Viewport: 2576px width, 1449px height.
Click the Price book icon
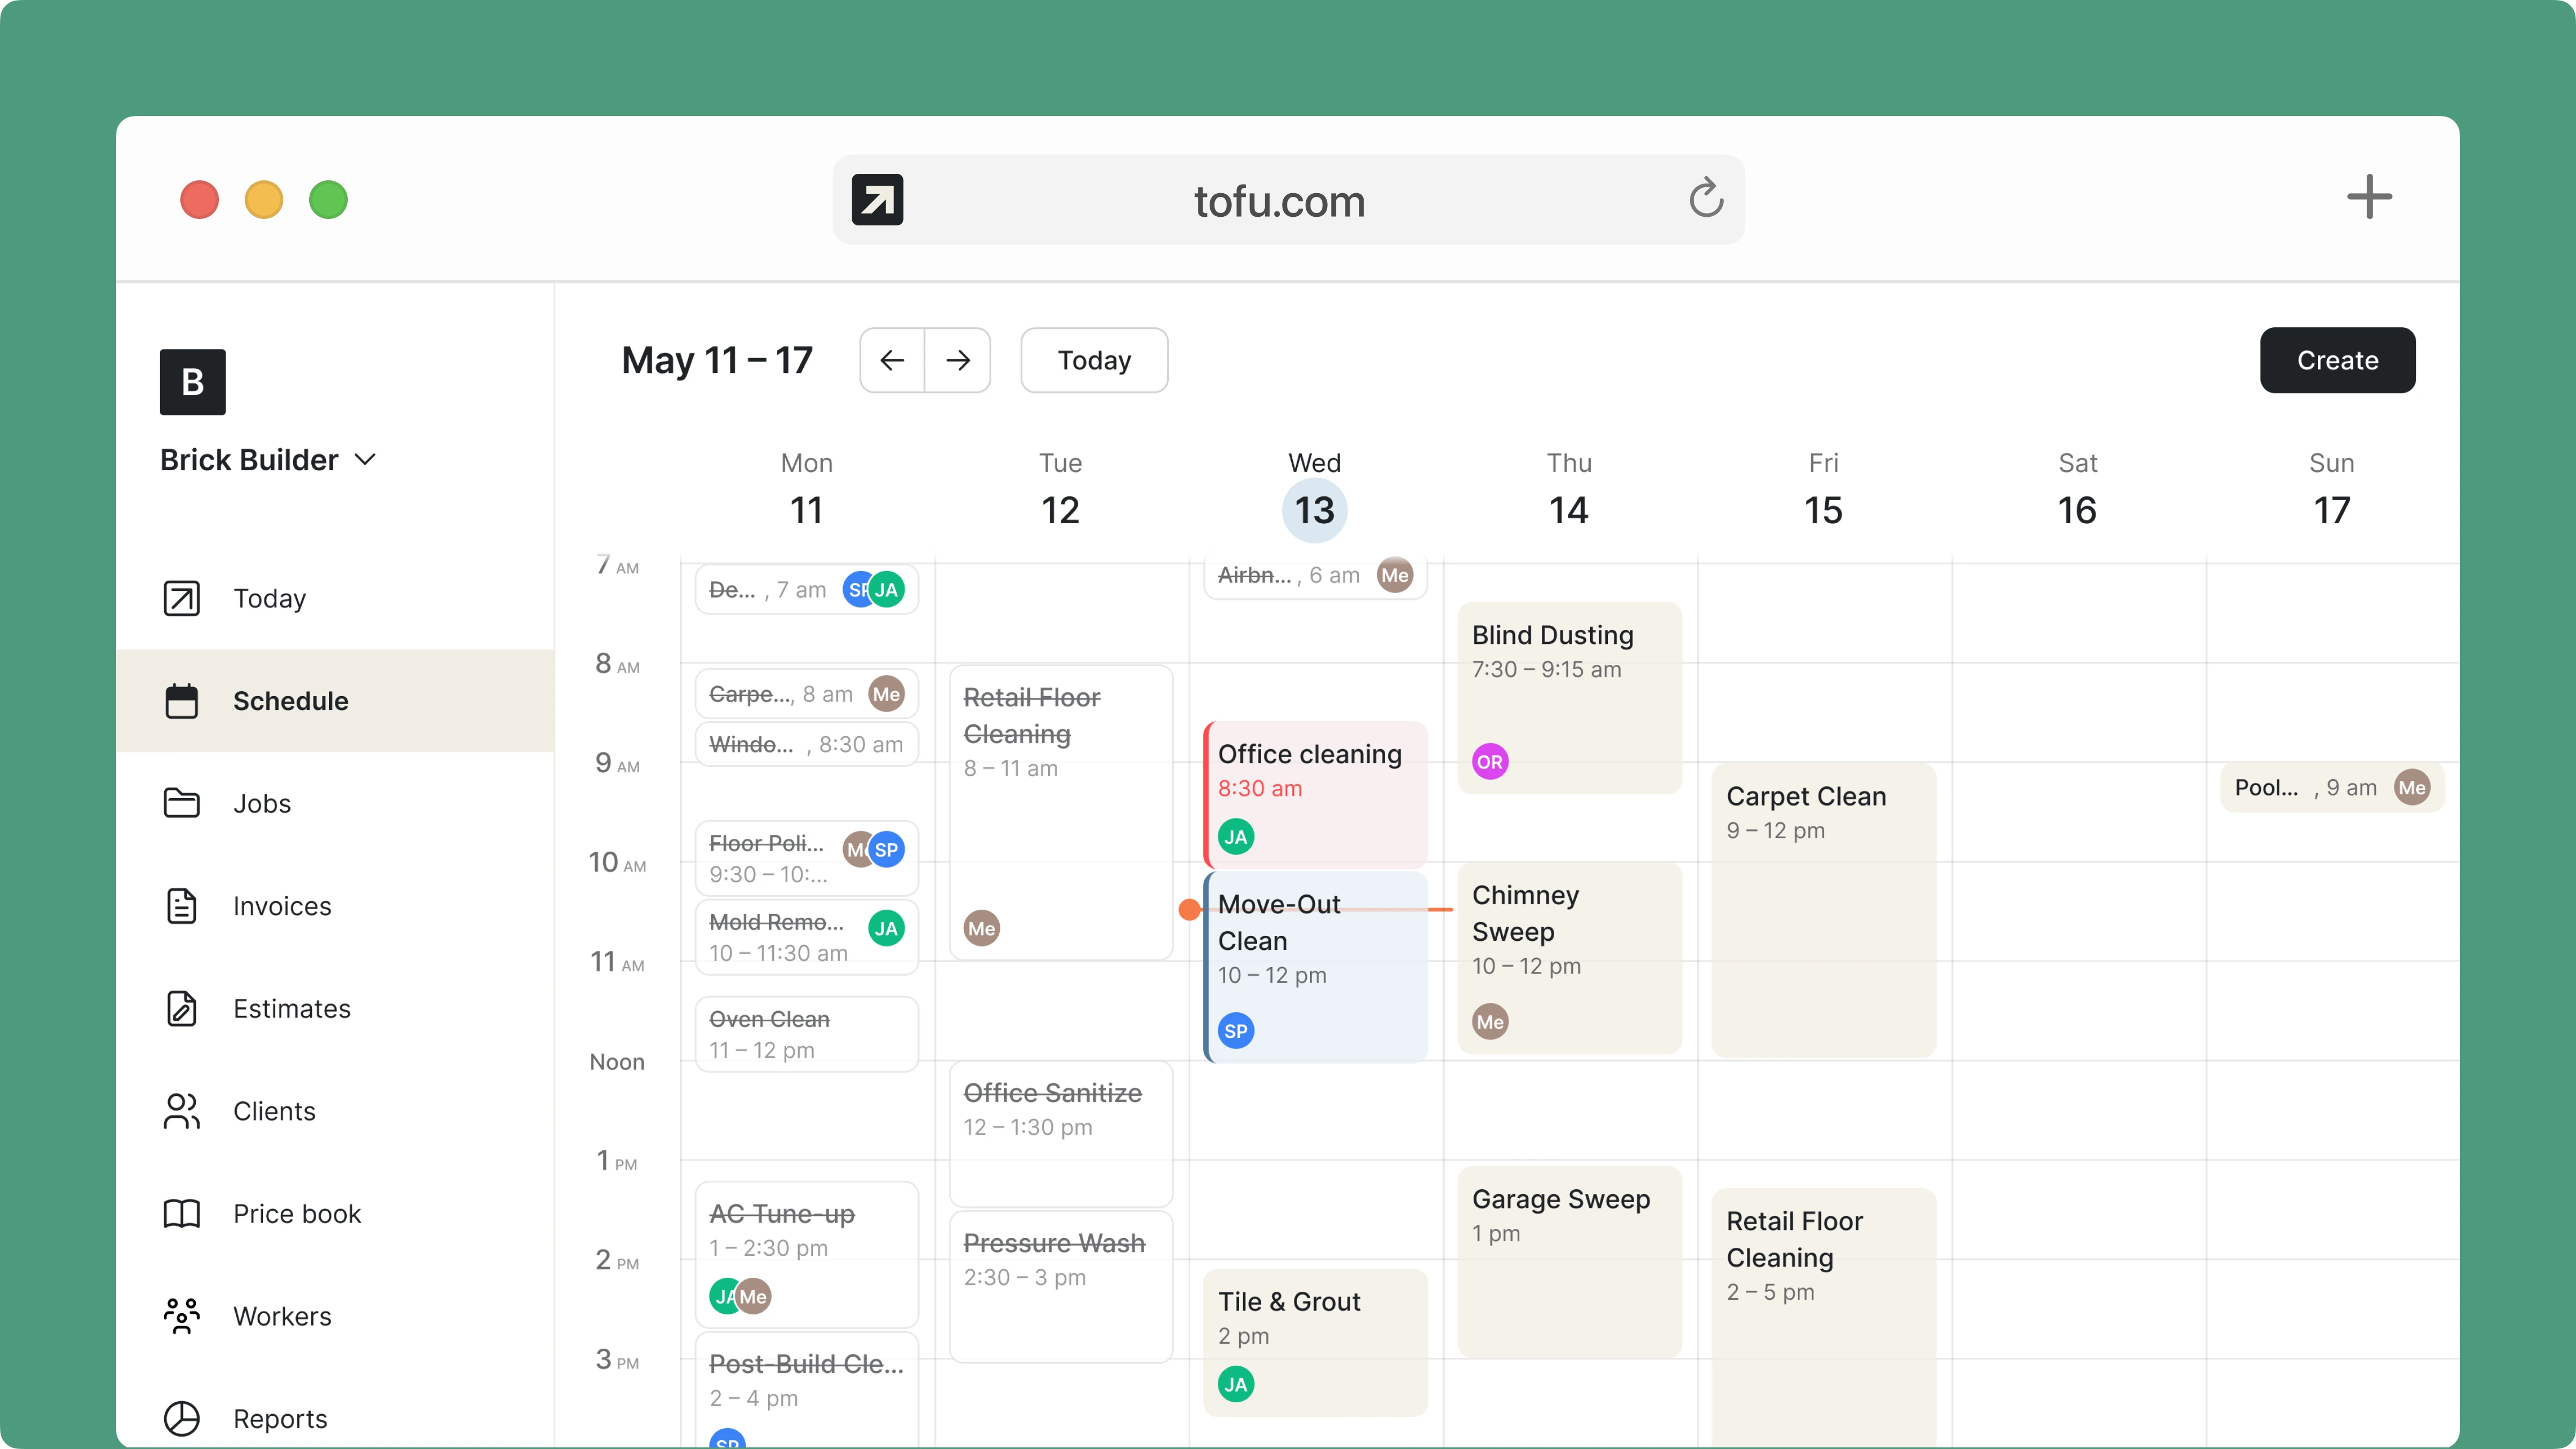[x=181, y=1214]
